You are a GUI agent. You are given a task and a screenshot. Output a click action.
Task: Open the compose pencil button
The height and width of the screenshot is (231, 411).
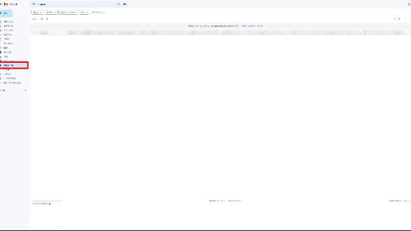(x=6, y=13)
